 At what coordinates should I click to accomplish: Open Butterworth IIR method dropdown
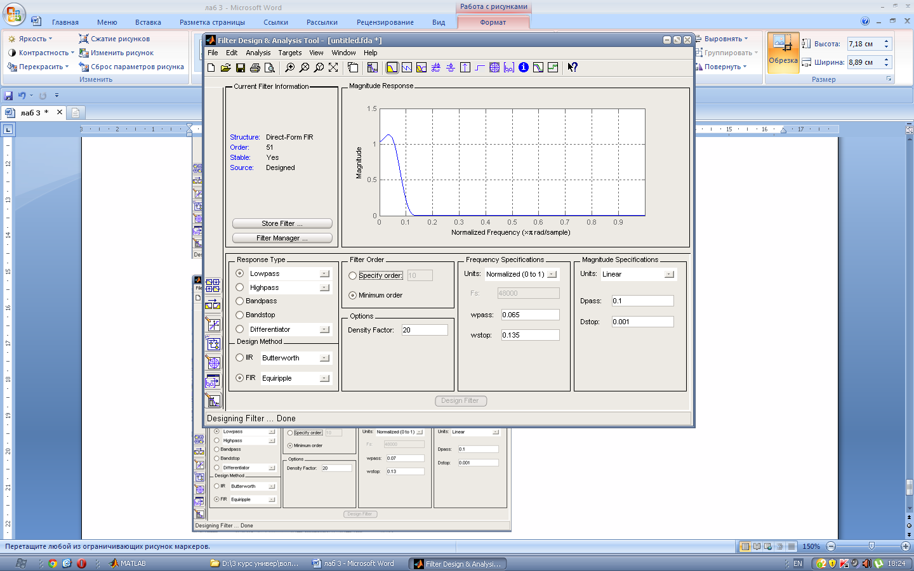(x=324, y=358)
